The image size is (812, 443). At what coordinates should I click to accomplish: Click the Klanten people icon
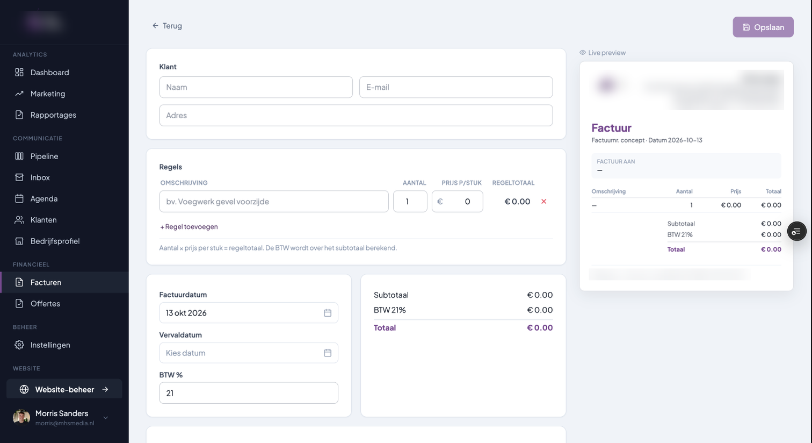19,220
